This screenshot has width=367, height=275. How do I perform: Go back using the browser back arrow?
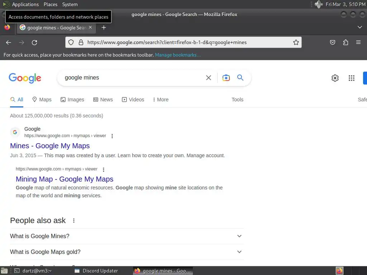[x=9, y=42]
